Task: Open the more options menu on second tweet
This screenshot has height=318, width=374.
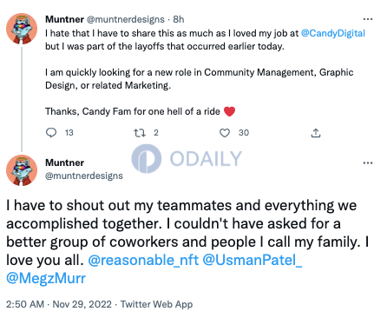Action: point(368,162)
